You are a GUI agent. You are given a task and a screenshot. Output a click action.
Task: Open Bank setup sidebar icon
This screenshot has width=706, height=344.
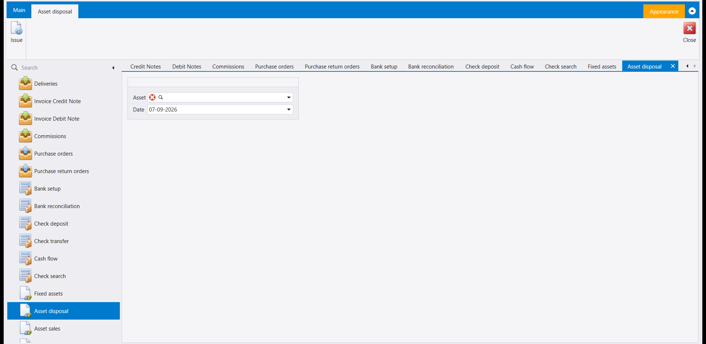[x=26, y=188]
